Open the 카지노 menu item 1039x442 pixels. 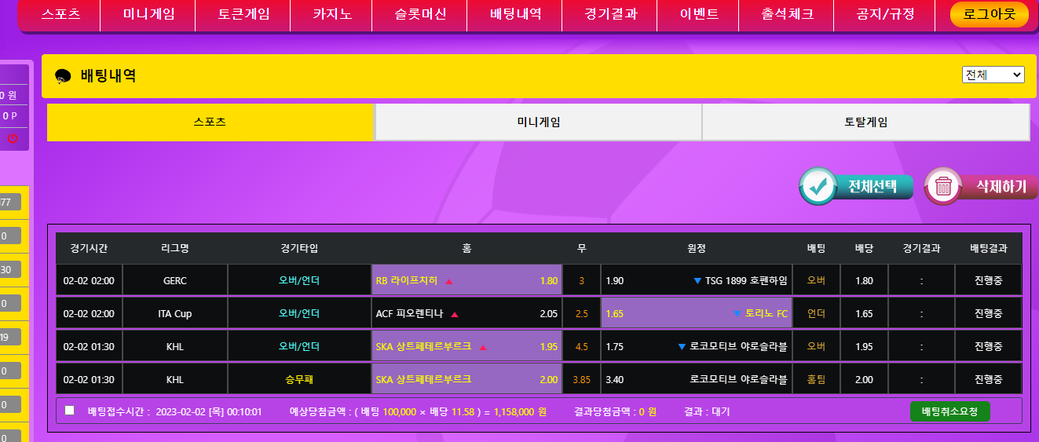coord(332,14)
